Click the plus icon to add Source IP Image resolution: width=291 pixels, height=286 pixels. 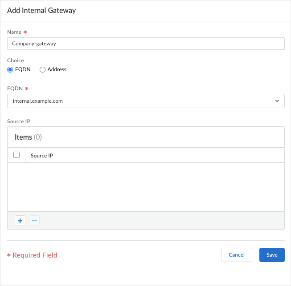click(20, 221)
